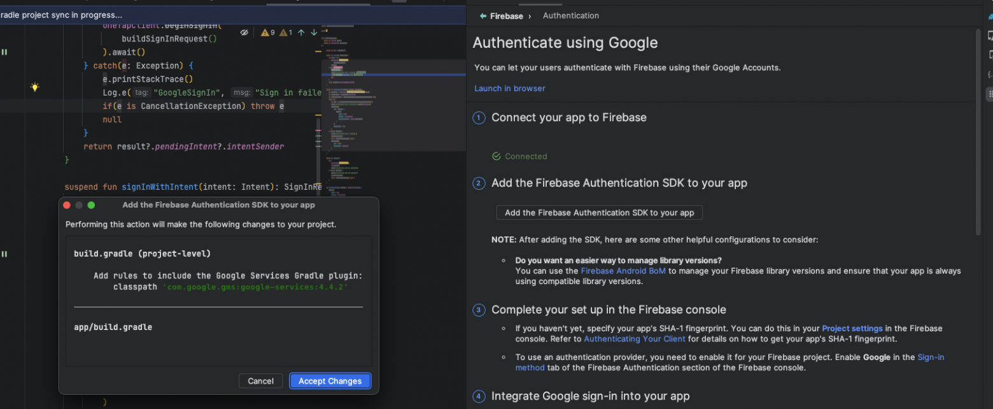The width and height of the screenshot is (993, 409).
Task: Click the previous problem up-arrow icon
Action: (x=301, y=32)
